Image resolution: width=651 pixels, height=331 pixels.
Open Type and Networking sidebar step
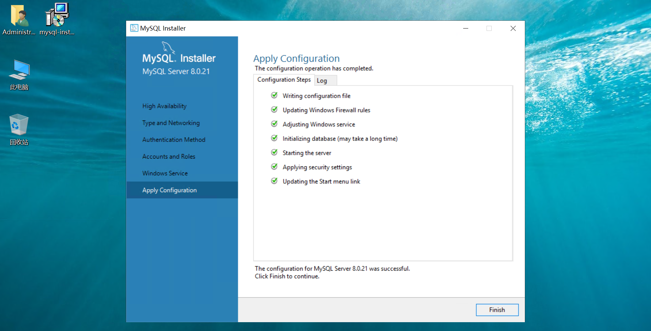pos(171,123)
